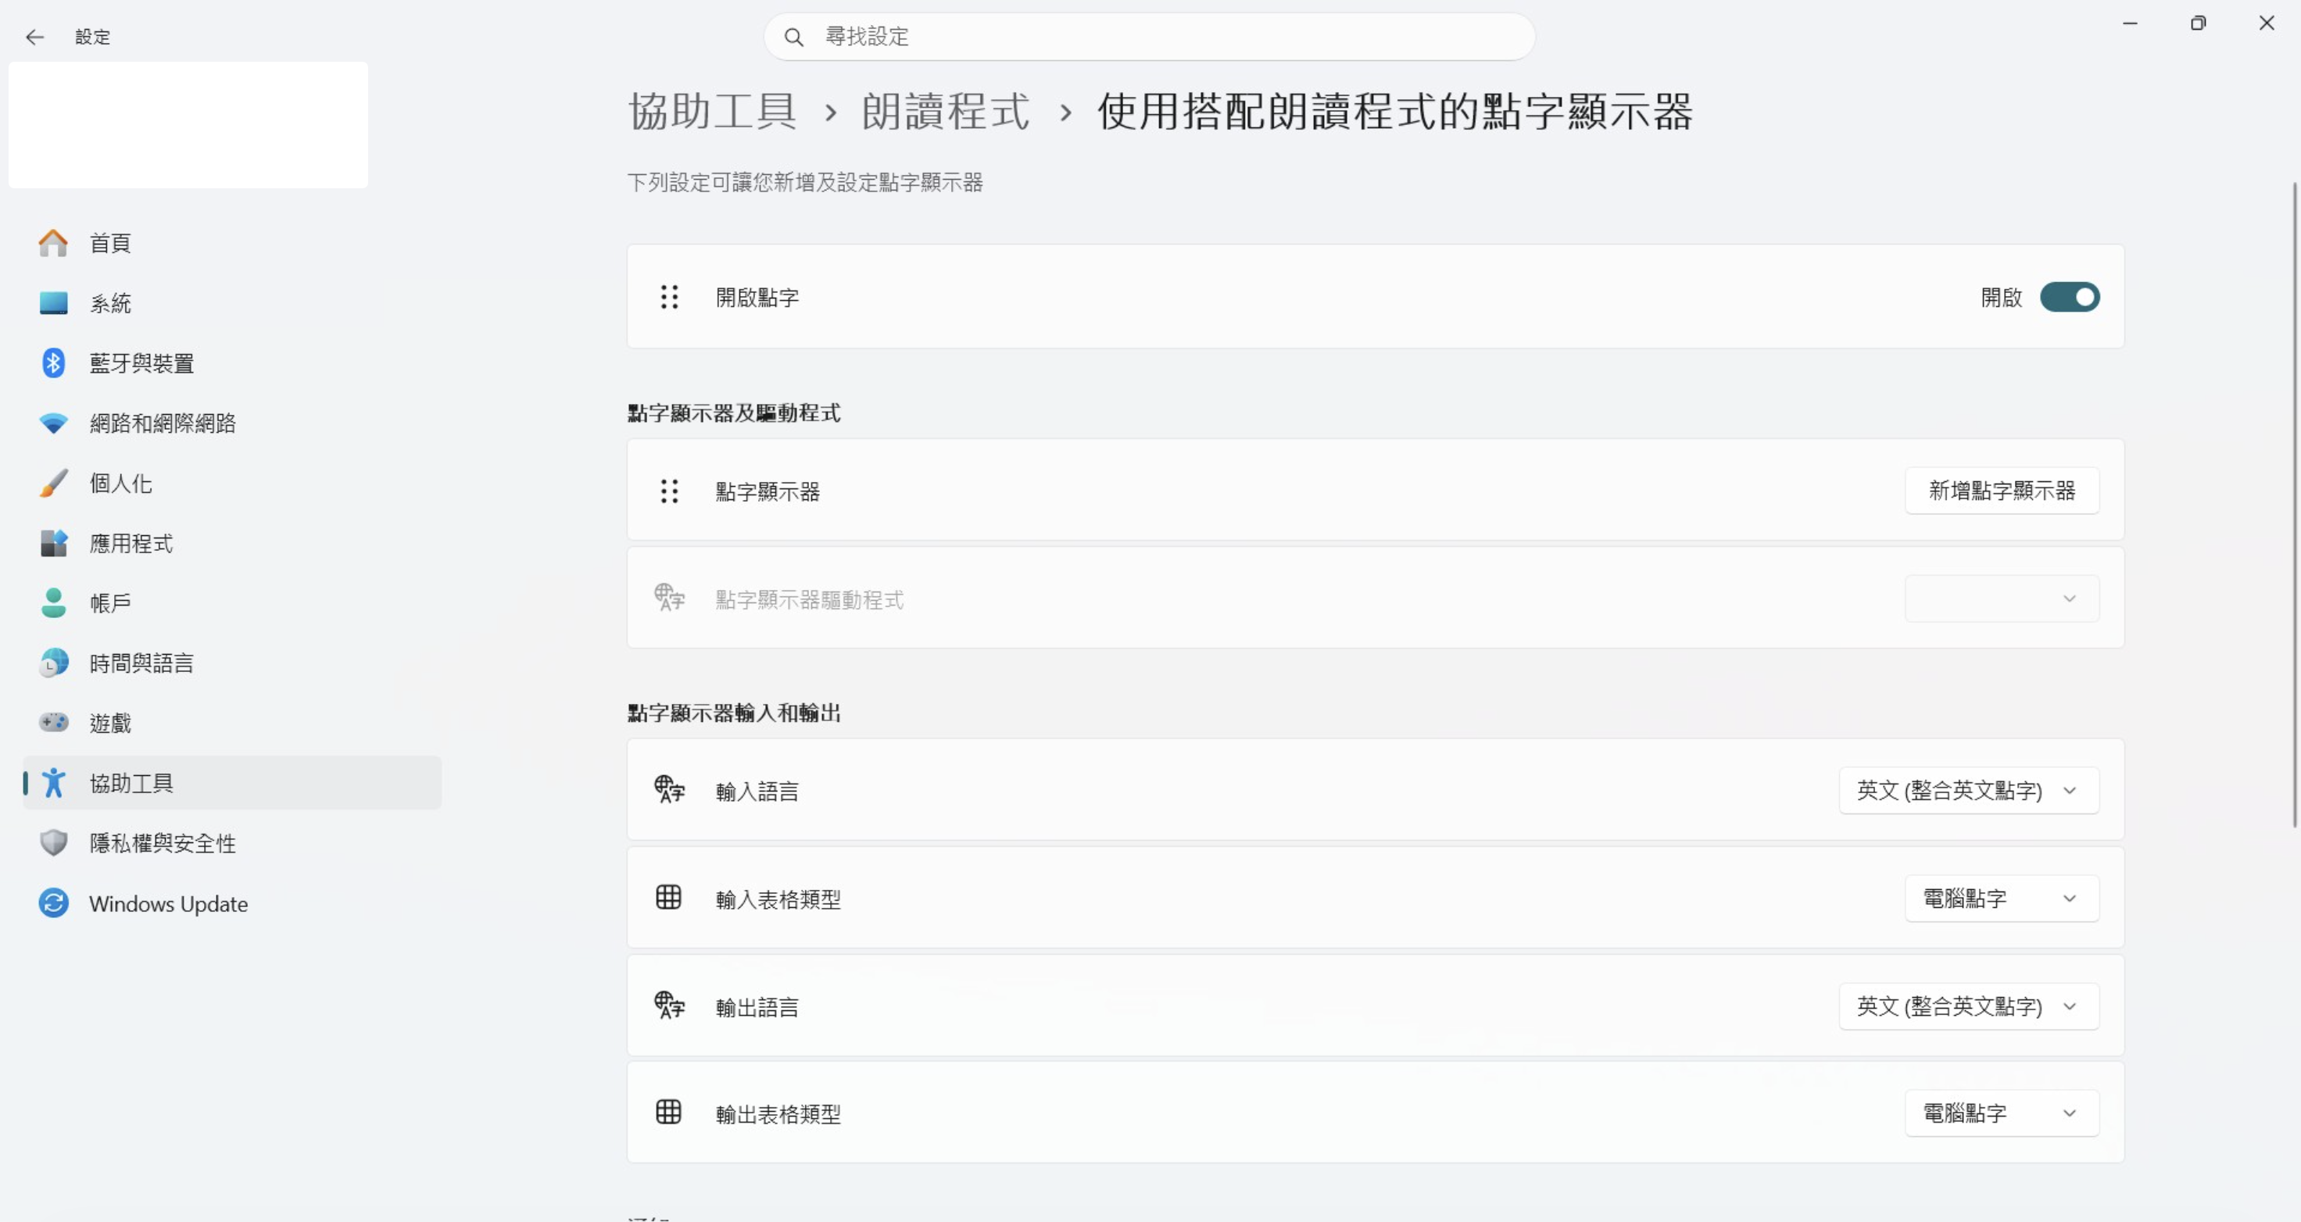This screenshot has height=1222, width=2301.
Task: Open the 輸出語言 dropdown
Action: tap(1969, 1006)
